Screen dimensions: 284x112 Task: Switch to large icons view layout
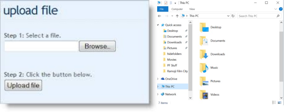280,103
